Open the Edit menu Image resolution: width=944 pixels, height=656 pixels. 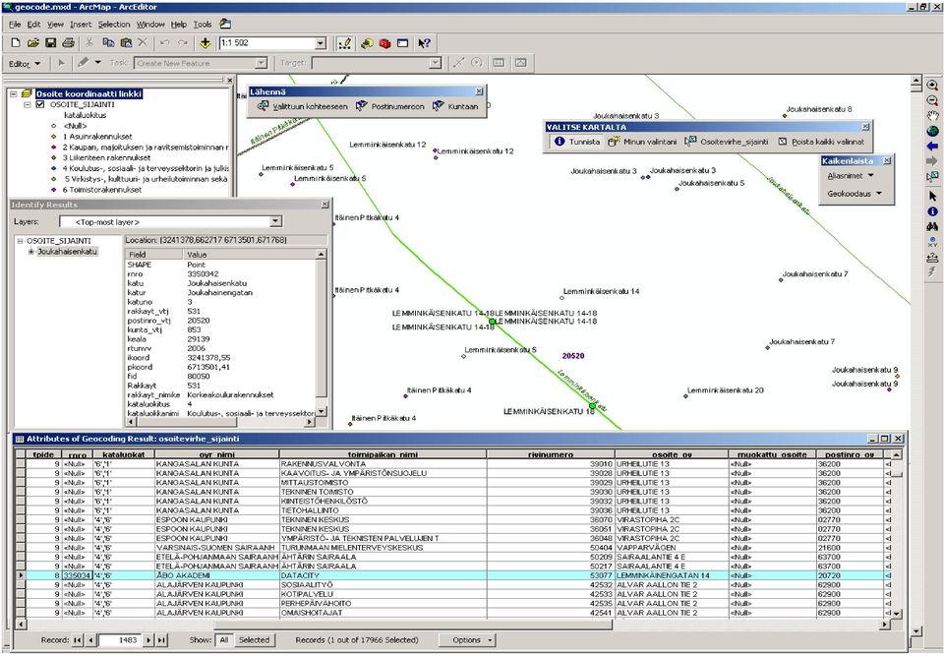click(33, 24)
